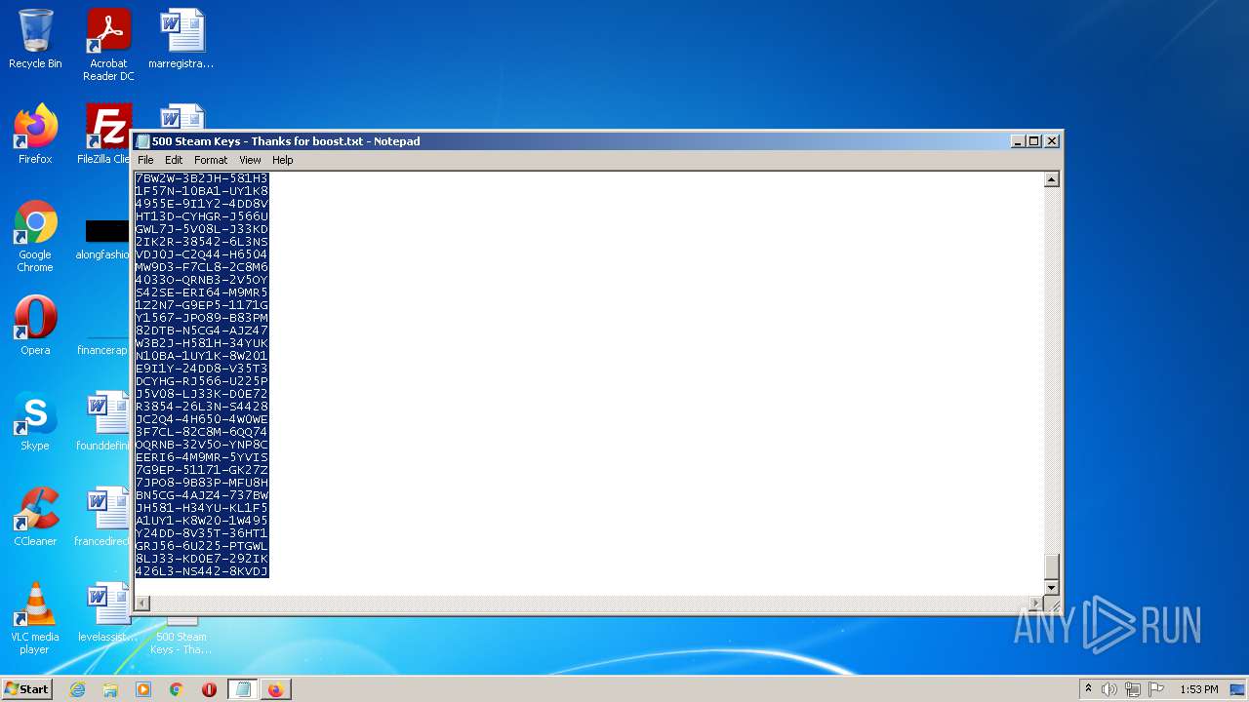Click the 1:53 PM taskbar clock
Viewport: 1249px width, 702px height.
click(1198, 689)
